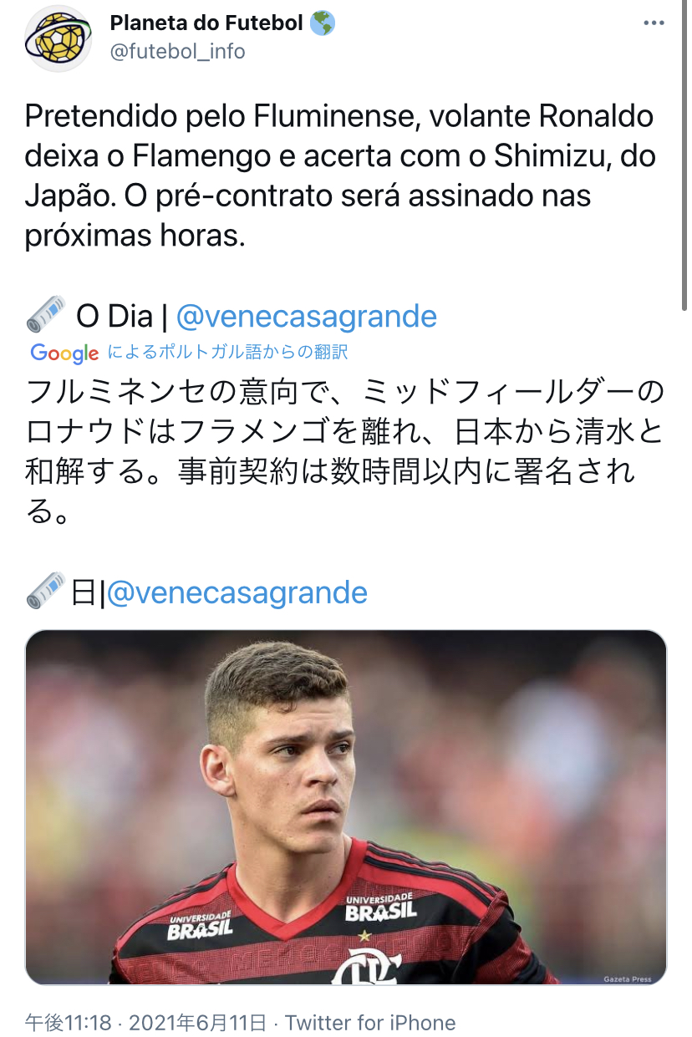Viewport: 692px width, 1037px height.
Task: Click the newspaper emoji before "O Dia"
Action: click(x=46, y=316)
